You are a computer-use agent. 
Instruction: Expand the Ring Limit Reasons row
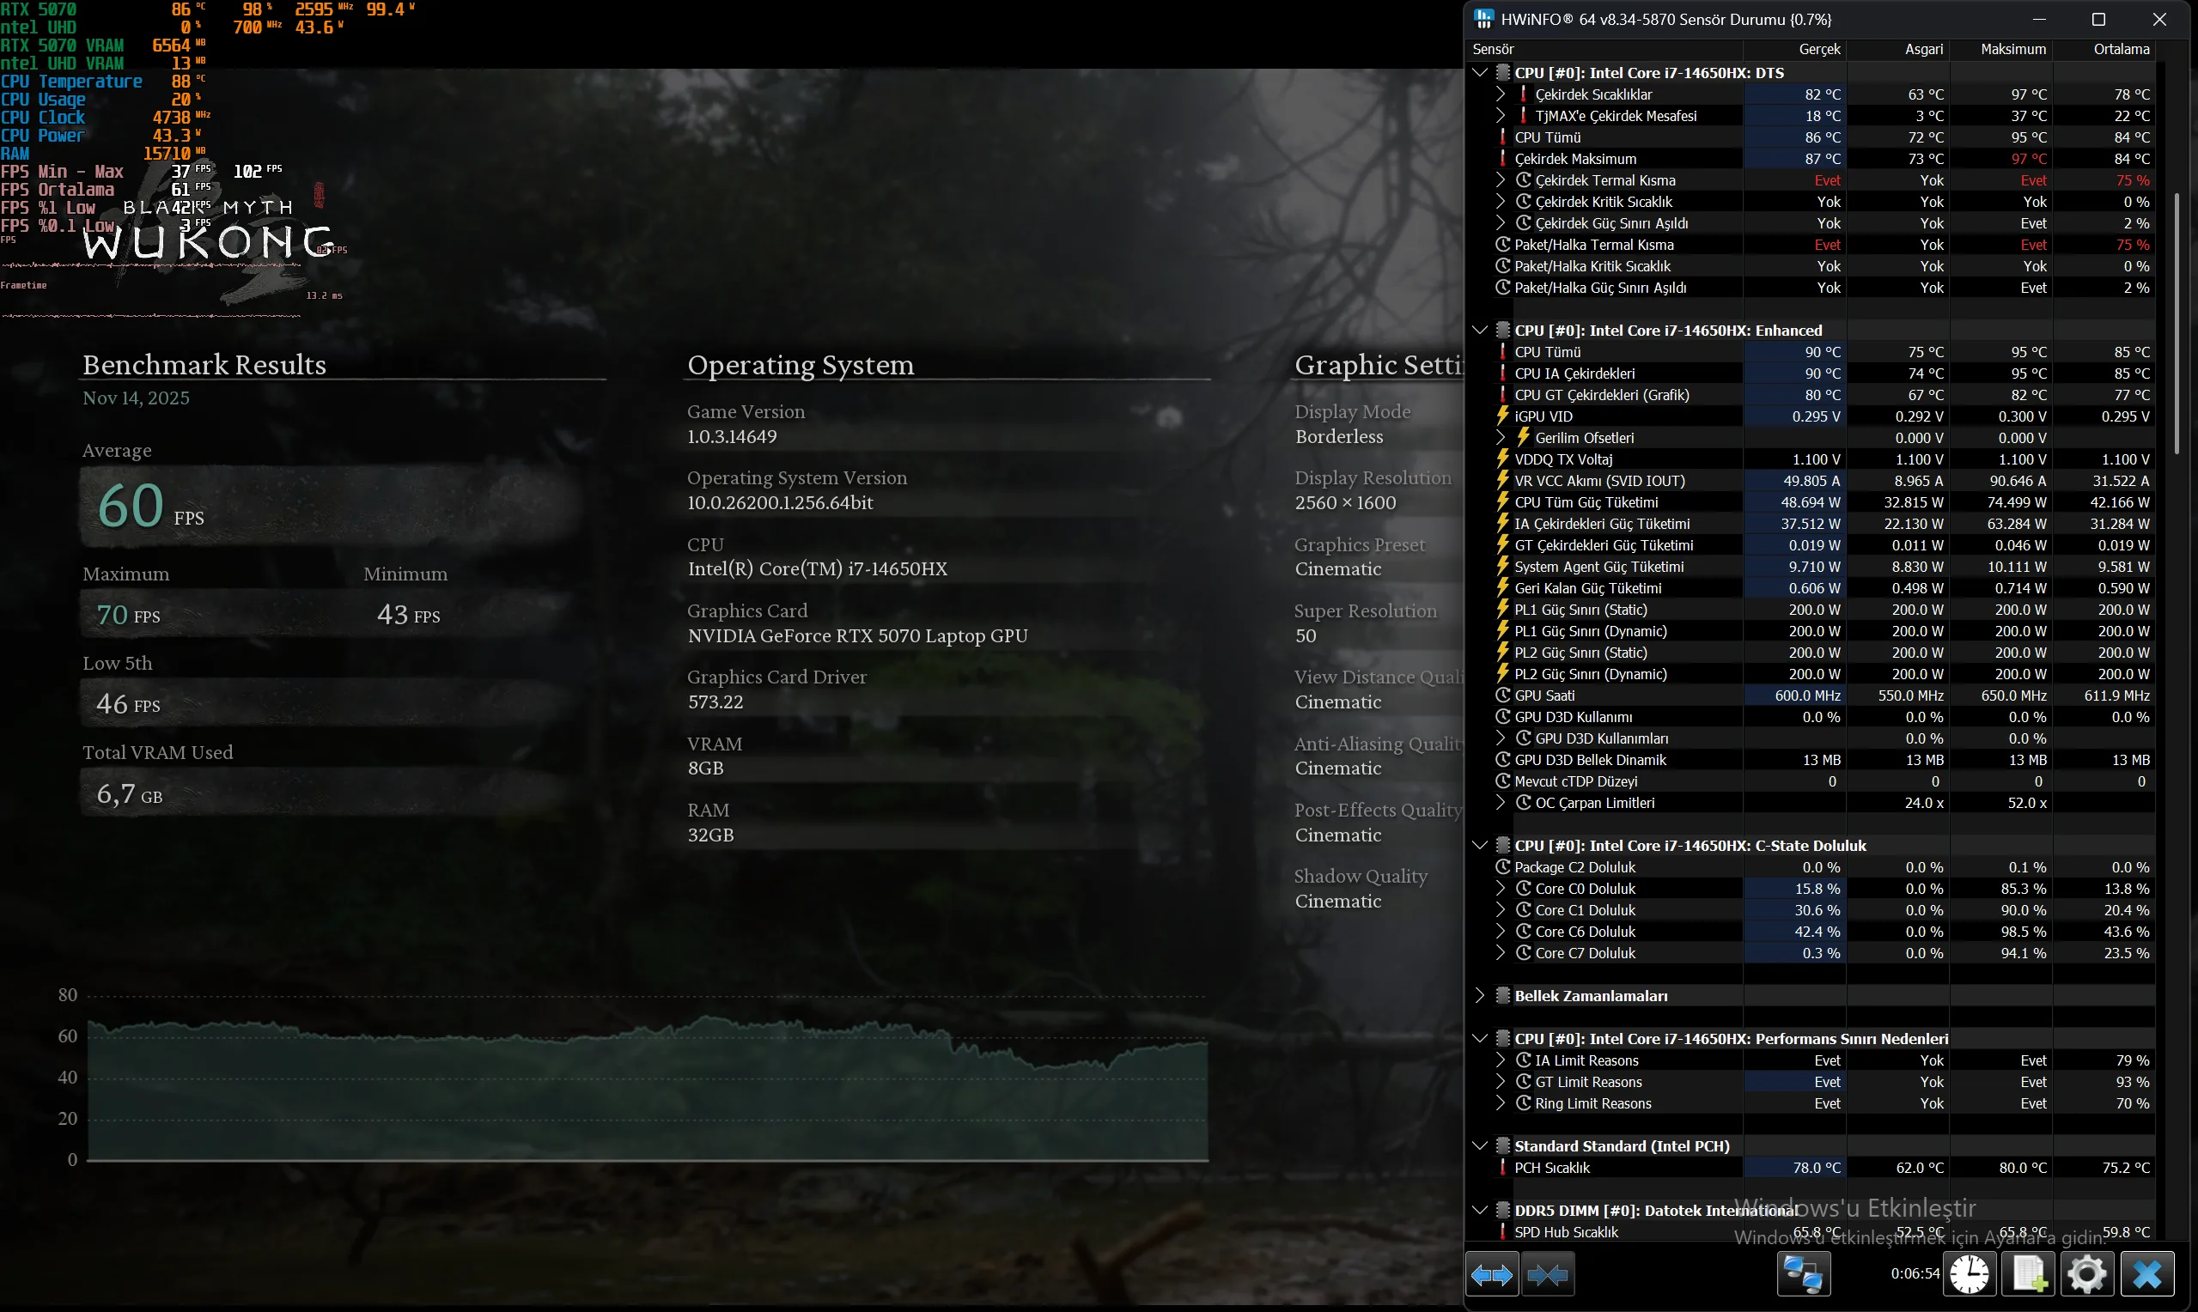pyautogui.click(x=1501, y=1103)
